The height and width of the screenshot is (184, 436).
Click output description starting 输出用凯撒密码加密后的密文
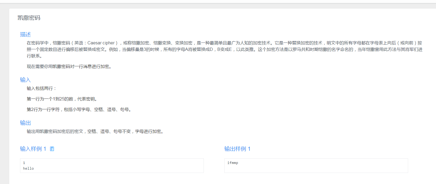coord(96,132)
